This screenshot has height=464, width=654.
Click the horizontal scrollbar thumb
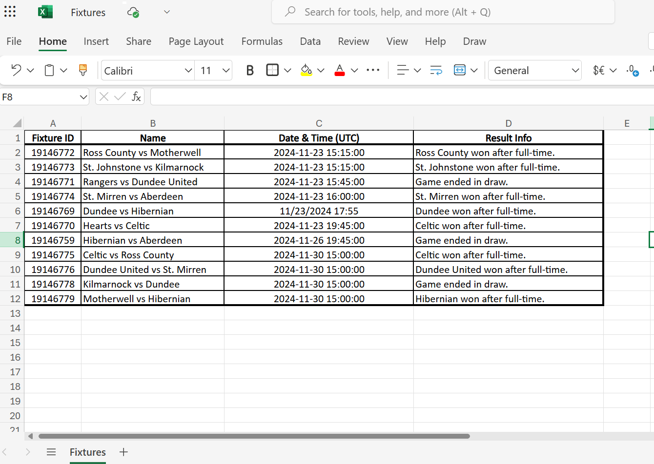(x=254, y=436)
